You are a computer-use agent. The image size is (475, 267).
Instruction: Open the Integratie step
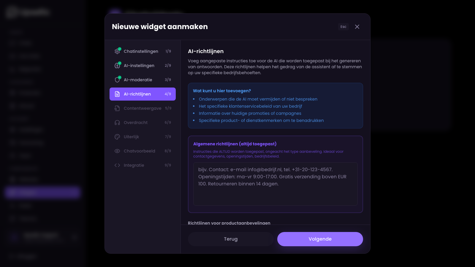pyautogui.click(x=134, y=165)
